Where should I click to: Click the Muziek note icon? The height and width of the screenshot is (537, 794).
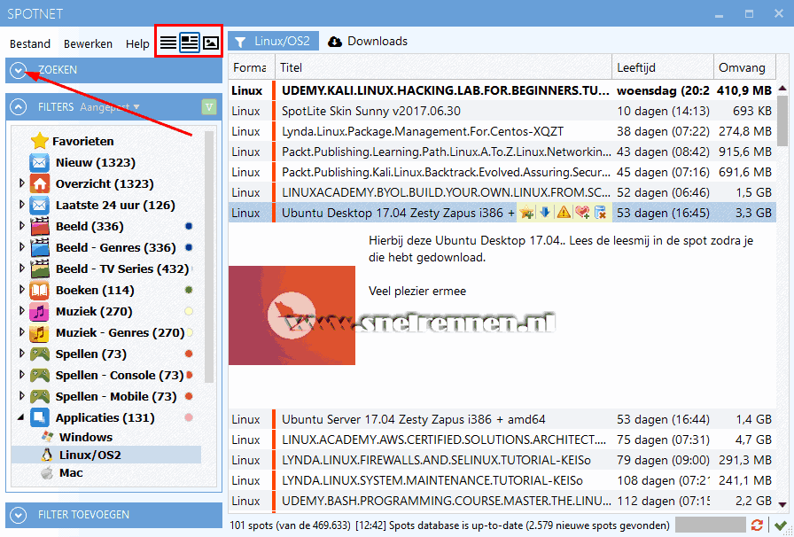39,312
